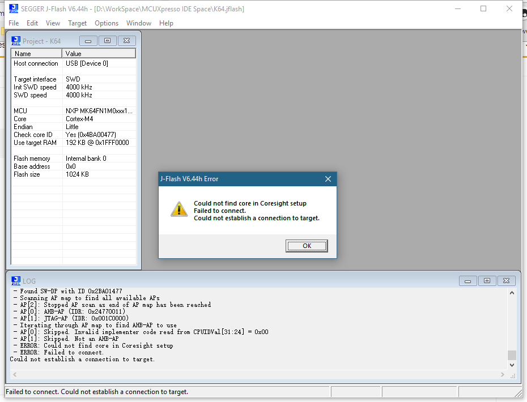Open the File menu
This screenshot has height=402, width=527.
point(14,23)
